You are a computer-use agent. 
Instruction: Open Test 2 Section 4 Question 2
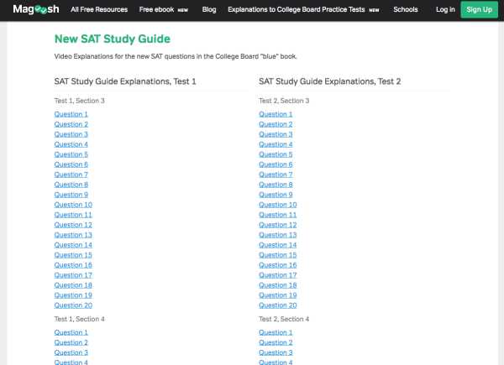pos(276,342)
